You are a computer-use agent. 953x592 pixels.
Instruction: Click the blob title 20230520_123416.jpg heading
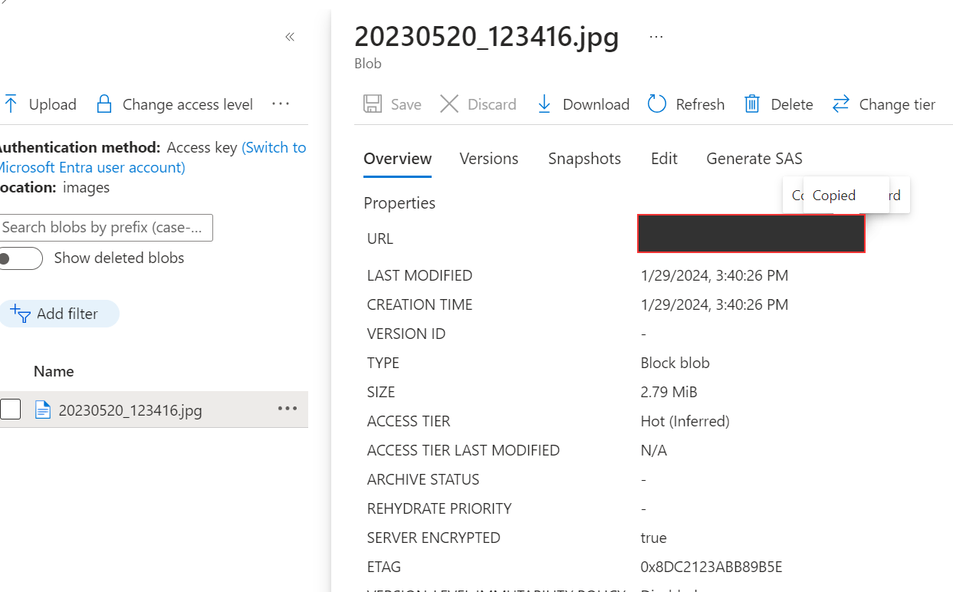point(487,37)
